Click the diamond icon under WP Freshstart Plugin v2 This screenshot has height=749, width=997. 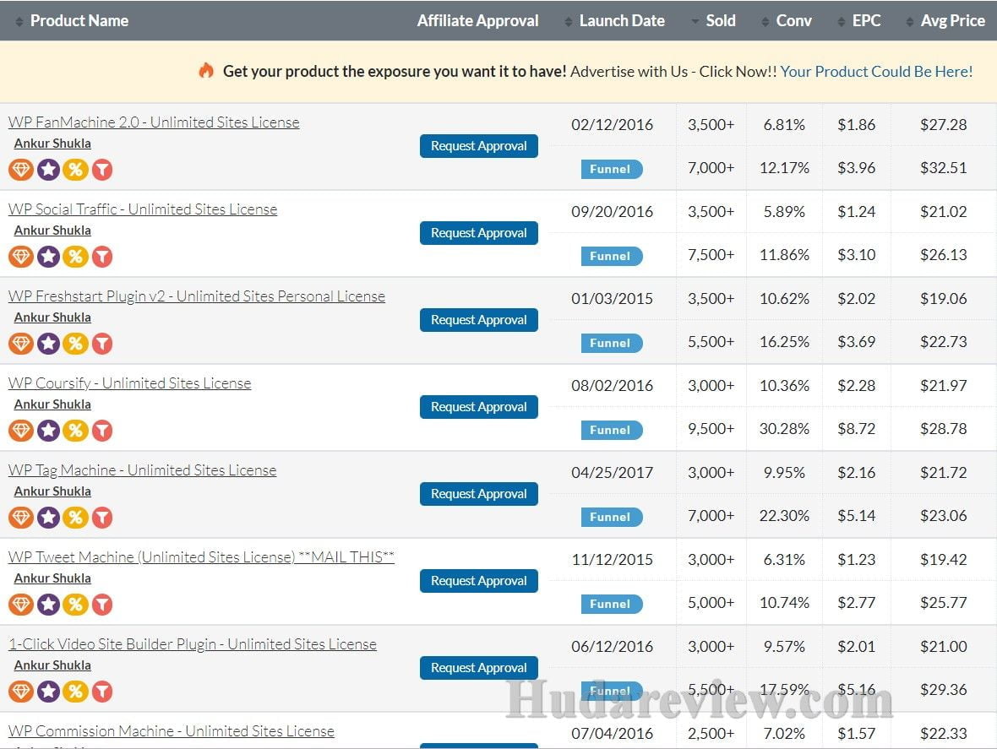[x=21, y=344]
